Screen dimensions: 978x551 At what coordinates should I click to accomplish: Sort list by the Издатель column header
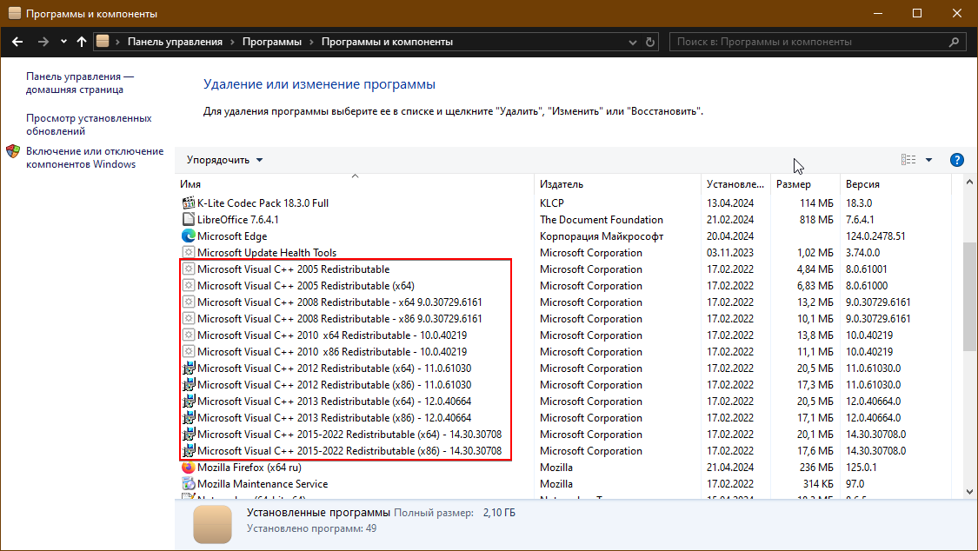click(562, 184)
